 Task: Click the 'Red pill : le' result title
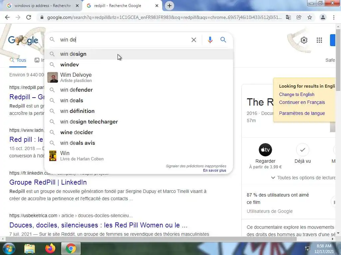coord(26,139)
